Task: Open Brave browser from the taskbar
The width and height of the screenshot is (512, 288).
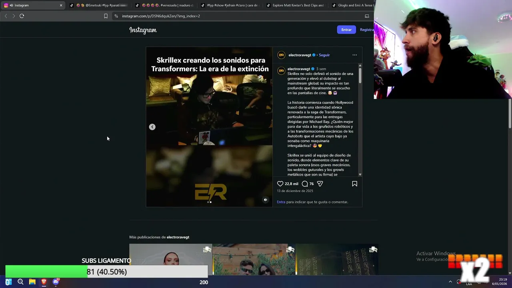Action: tap(44, 282)
